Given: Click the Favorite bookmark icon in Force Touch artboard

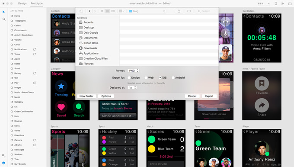Looking at the screenshot, I should tap(262, 83).
